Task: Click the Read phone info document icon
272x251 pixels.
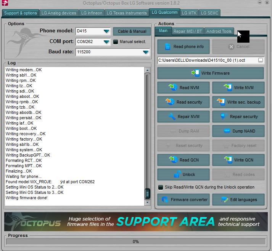Action: (167, 46)
